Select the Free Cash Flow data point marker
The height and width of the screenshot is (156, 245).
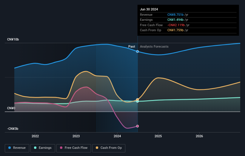coord(138,126)
